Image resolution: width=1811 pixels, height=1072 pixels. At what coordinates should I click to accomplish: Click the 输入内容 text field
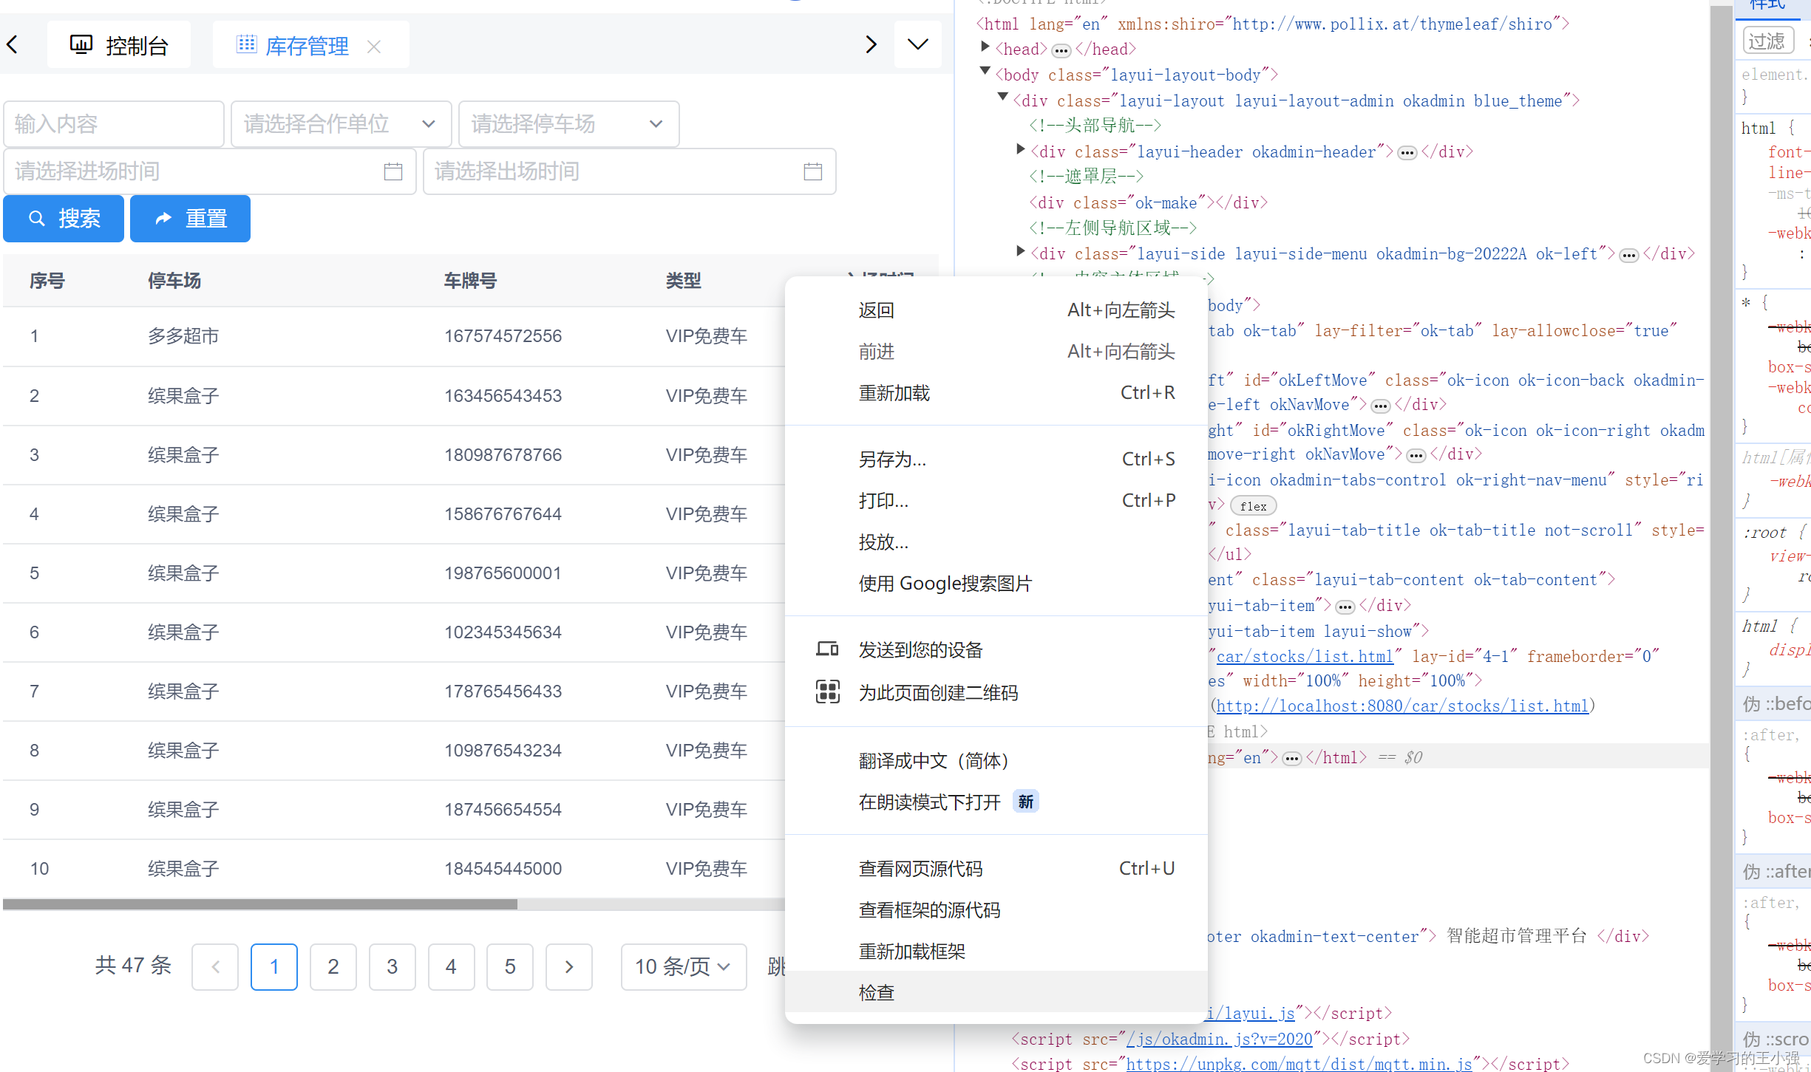pos(114,123)
